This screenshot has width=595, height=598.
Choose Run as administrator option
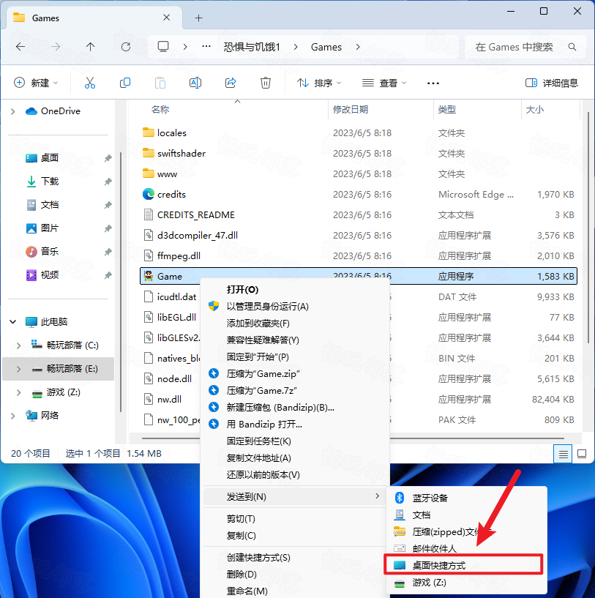294,306
